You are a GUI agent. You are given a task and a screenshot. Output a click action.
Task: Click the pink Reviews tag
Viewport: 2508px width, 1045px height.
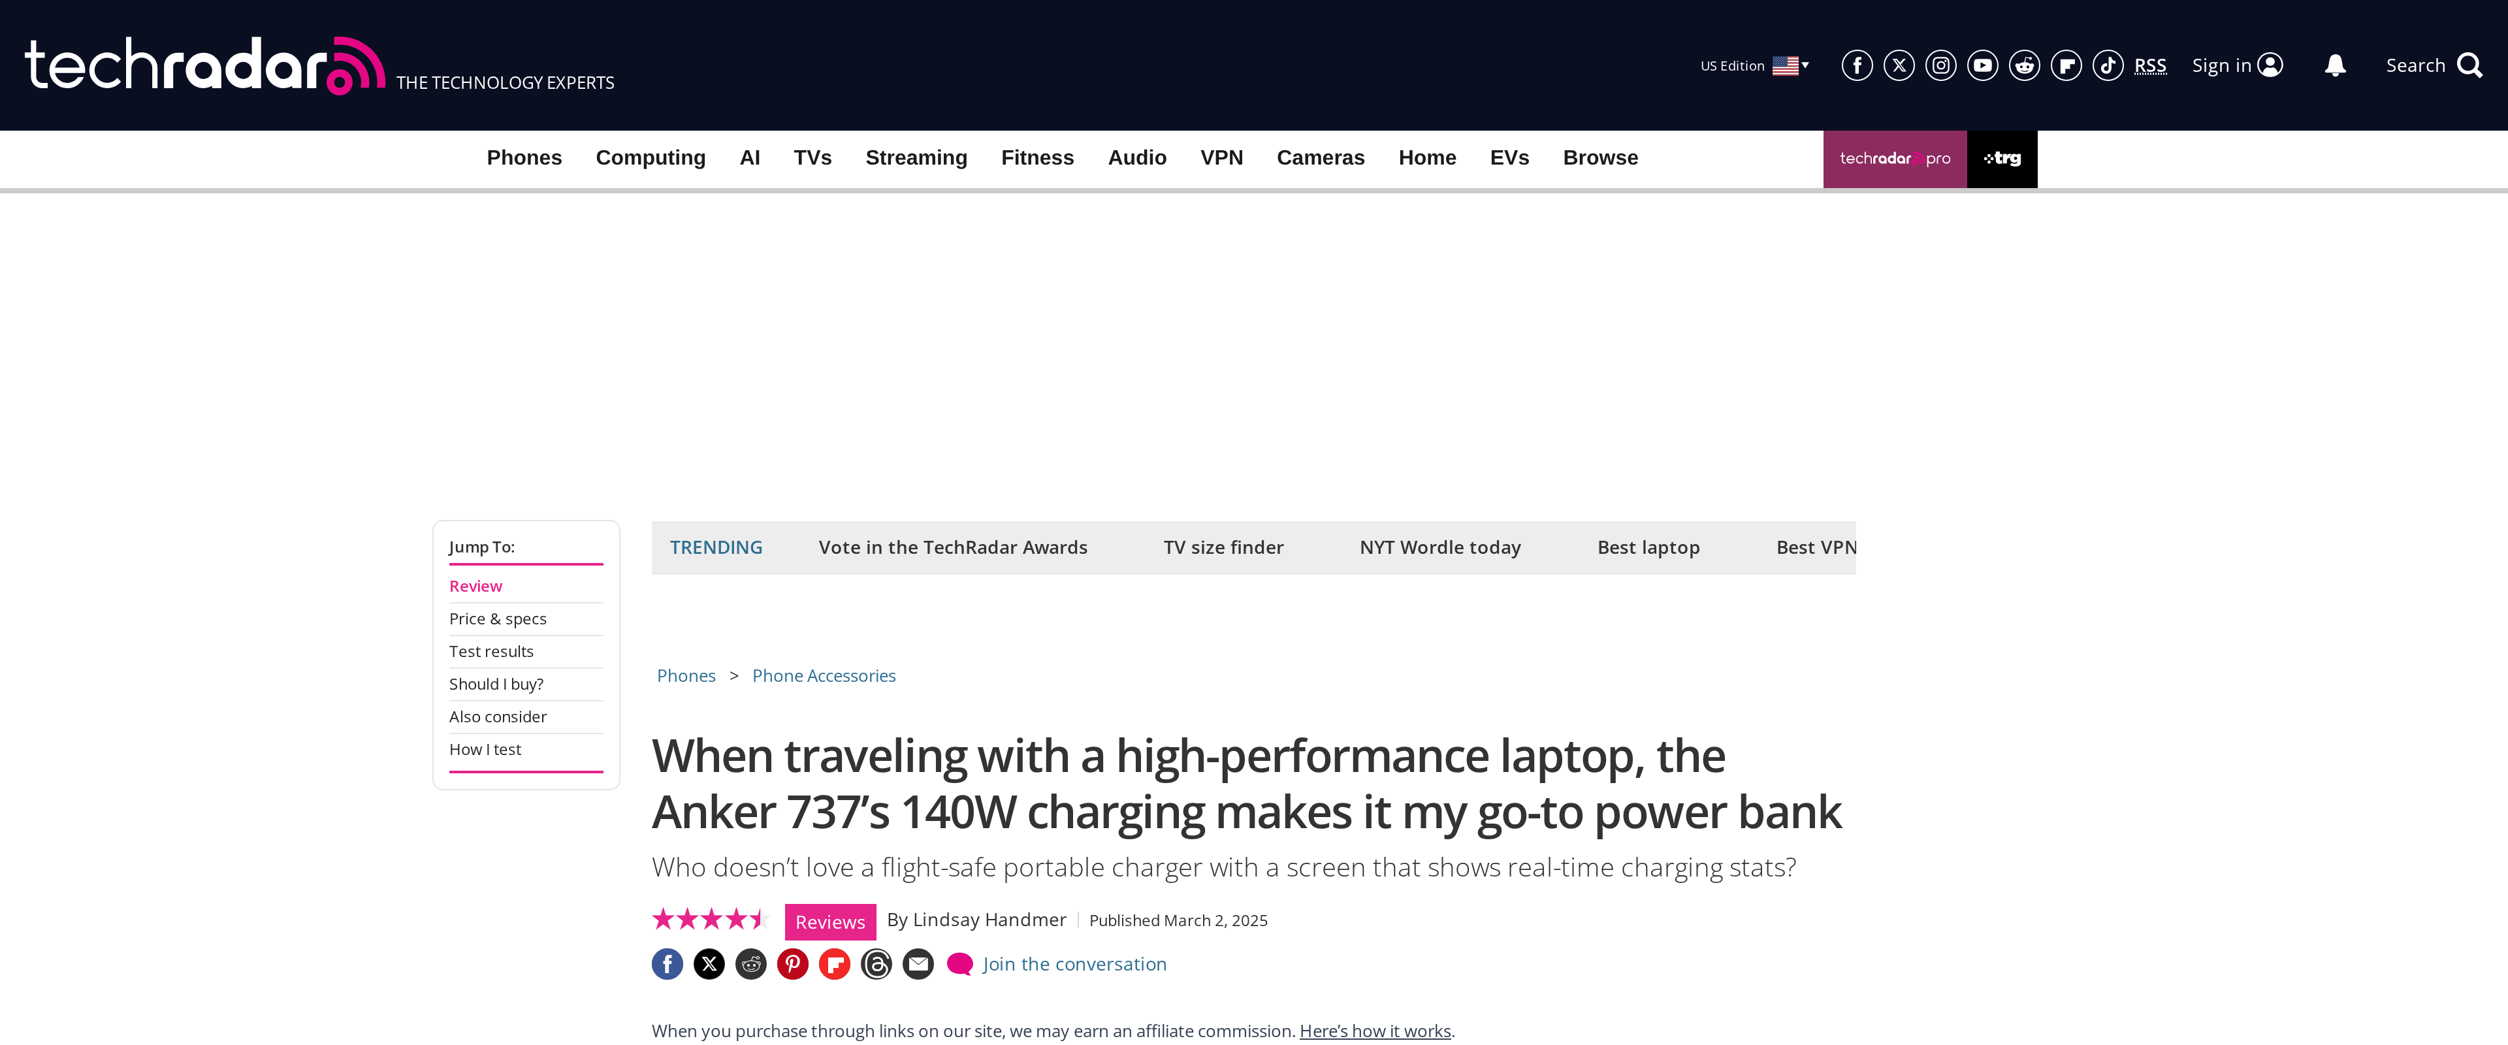pos(829,922)
